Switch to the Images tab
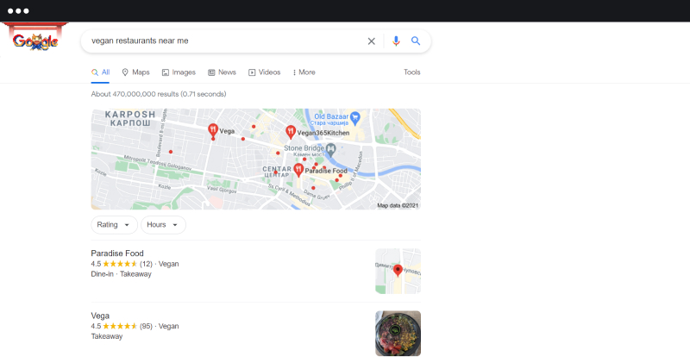 [179, 72]
